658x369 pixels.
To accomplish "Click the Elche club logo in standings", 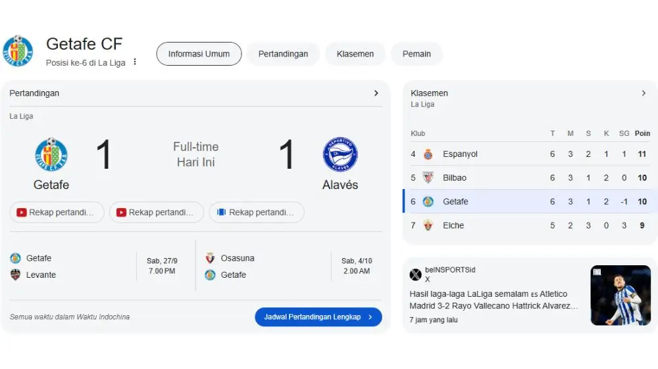I will click(x=428, y=225).
